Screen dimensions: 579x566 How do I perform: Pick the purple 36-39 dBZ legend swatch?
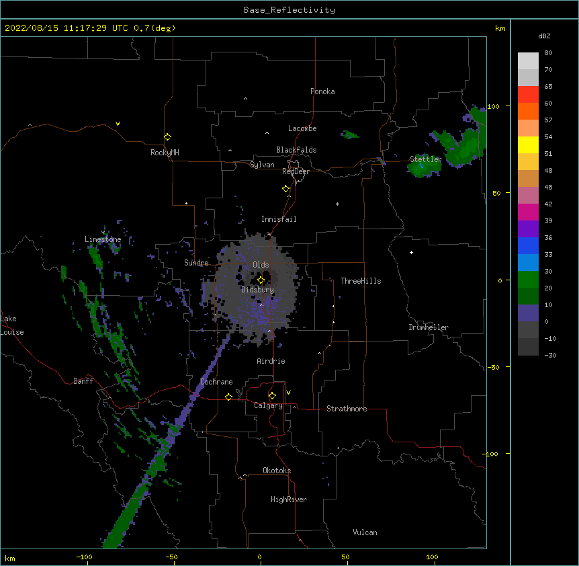[528, 229]
